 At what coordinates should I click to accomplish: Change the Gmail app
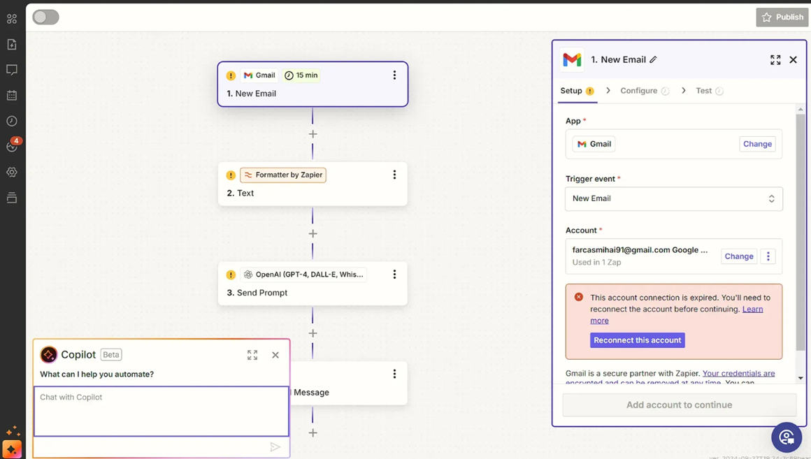(x=757, y=144)
